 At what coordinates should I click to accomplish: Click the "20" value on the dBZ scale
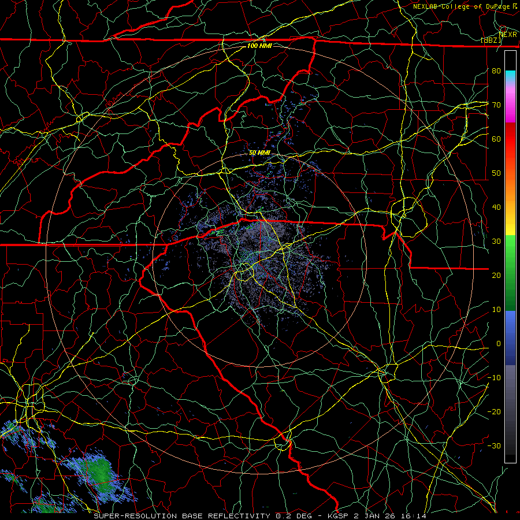496,276
